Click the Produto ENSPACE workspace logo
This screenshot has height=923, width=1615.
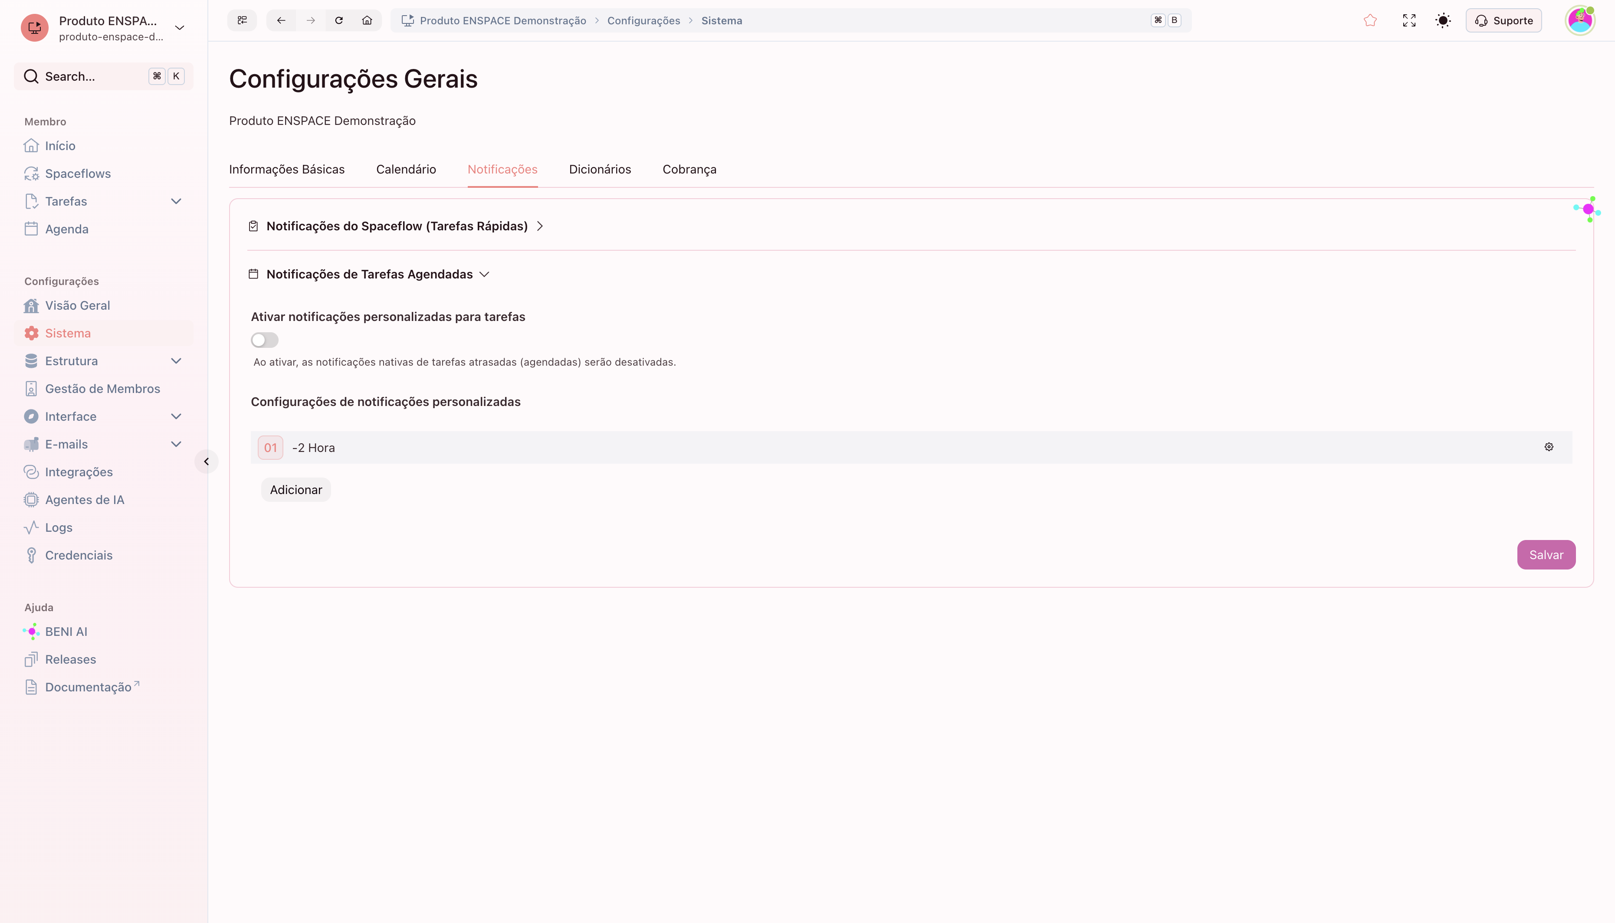coord(35,27)
